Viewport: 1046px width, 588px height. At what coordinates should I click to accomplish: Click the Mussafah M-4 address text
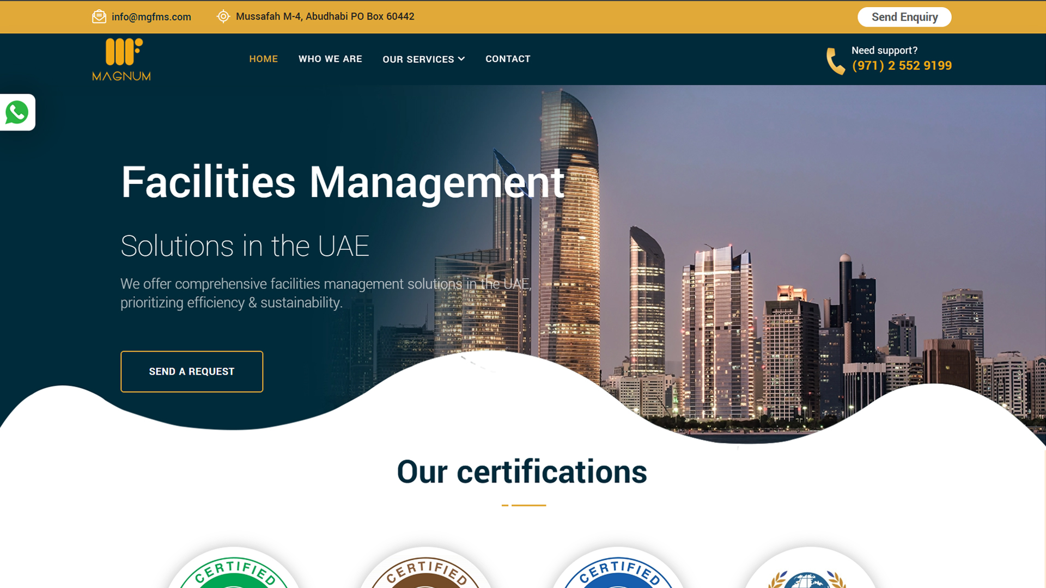pyautogui.click(x=325, y=16)
